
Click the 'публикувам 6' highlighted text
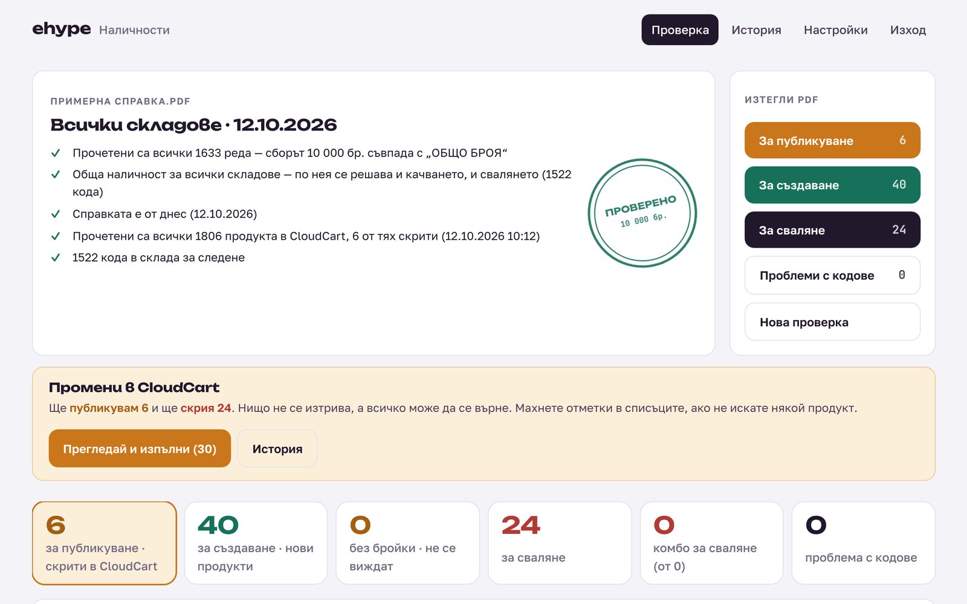point(109,408)
